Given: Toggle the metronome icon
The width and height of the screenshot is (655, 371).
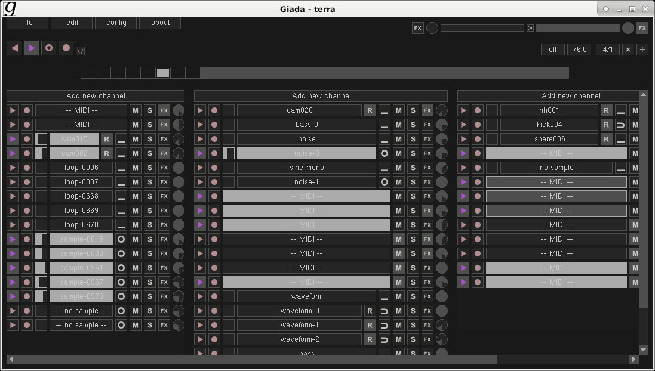Looking at the screenshot, I should tap(80, 51).
